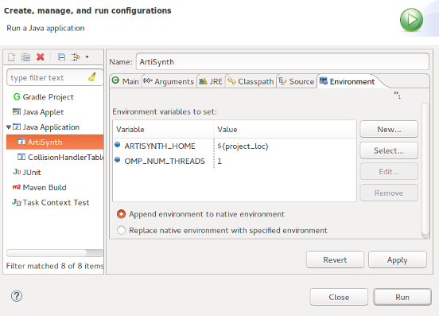Select Replace native environment with specified environment
This screenshot has width=439, height=316.
click(121, 230)
